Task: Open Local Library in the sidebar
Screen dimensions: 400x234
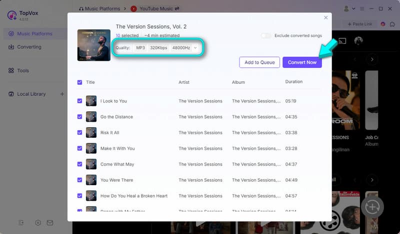Action: coord(31,94)
